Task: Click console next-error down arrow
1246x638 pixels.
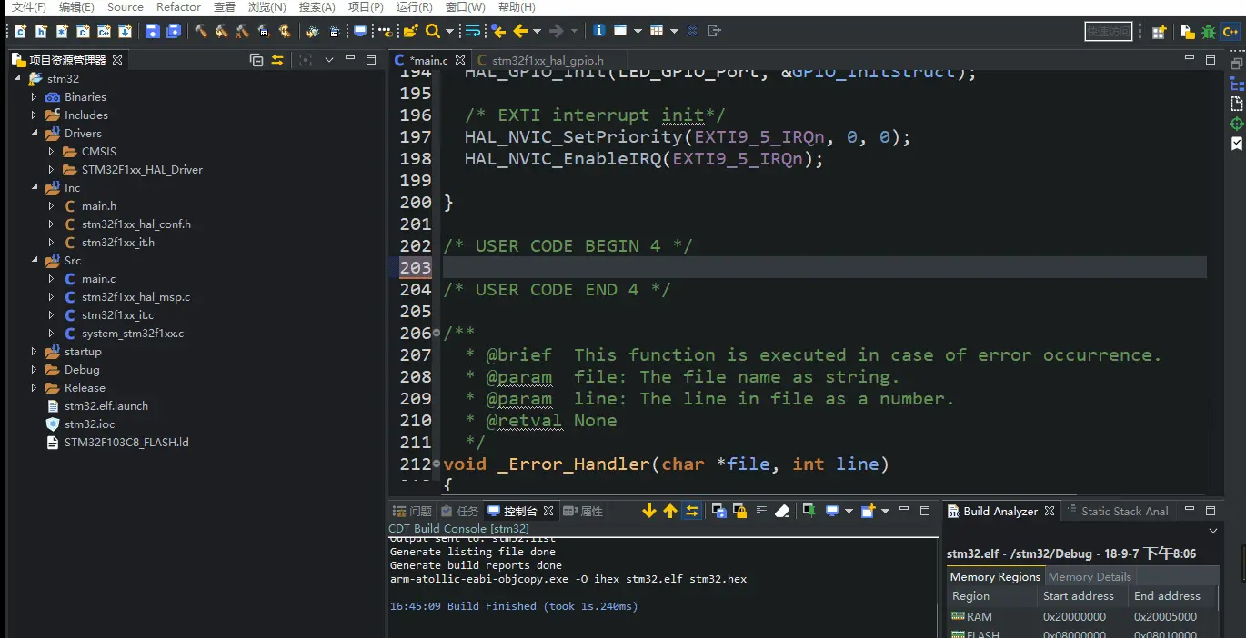Action: tap(648, 511)
